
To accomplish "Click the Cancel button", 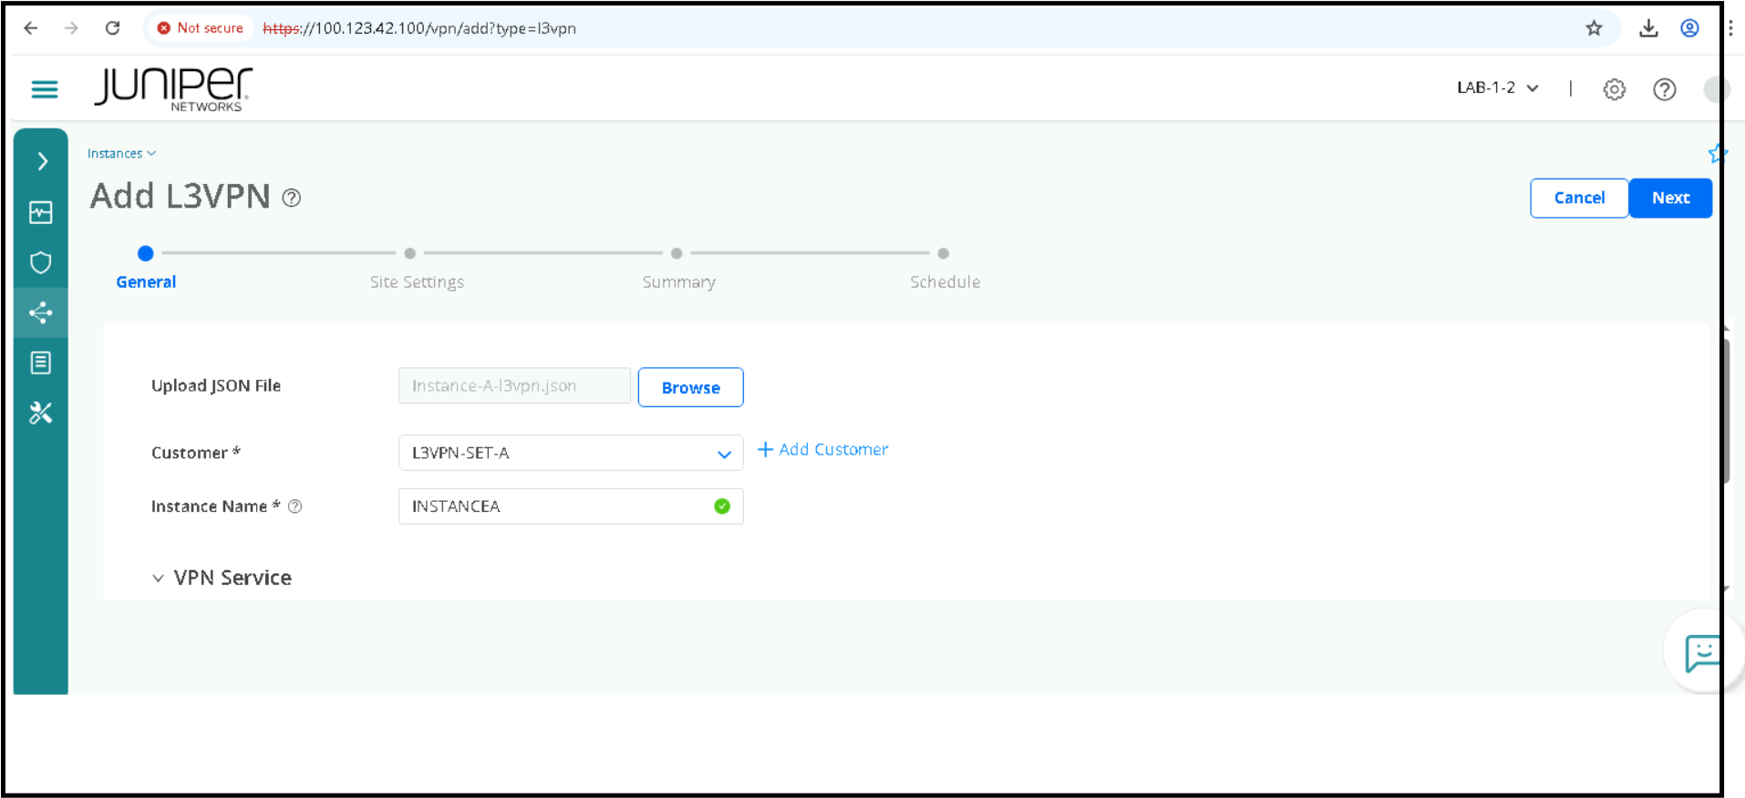I will [1579, 198].
